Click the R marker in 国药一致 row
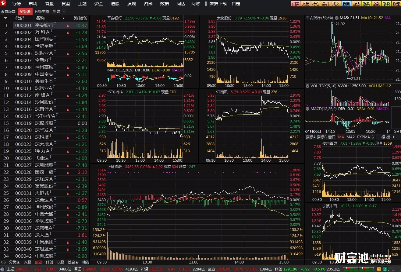Viewport: 401px width, 272px height. click(x=68, y=172)
